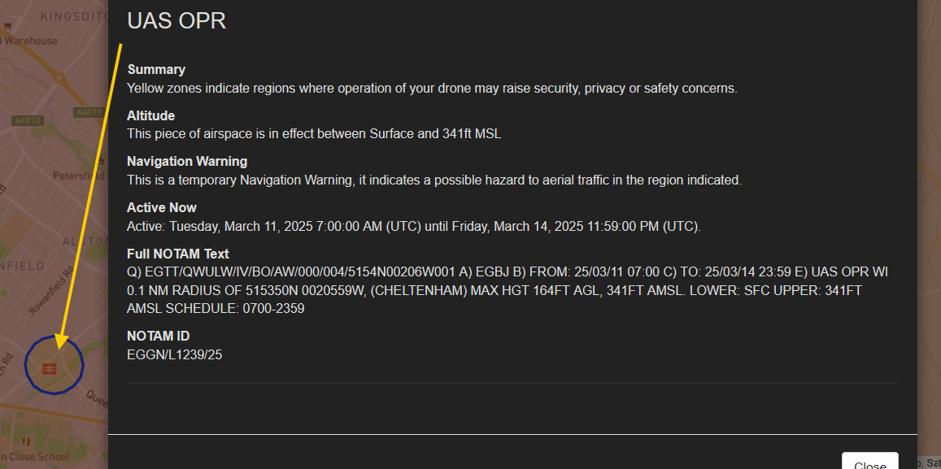
Task: Click the Navigation Warning heading
Action: click(x=187, y=161)
